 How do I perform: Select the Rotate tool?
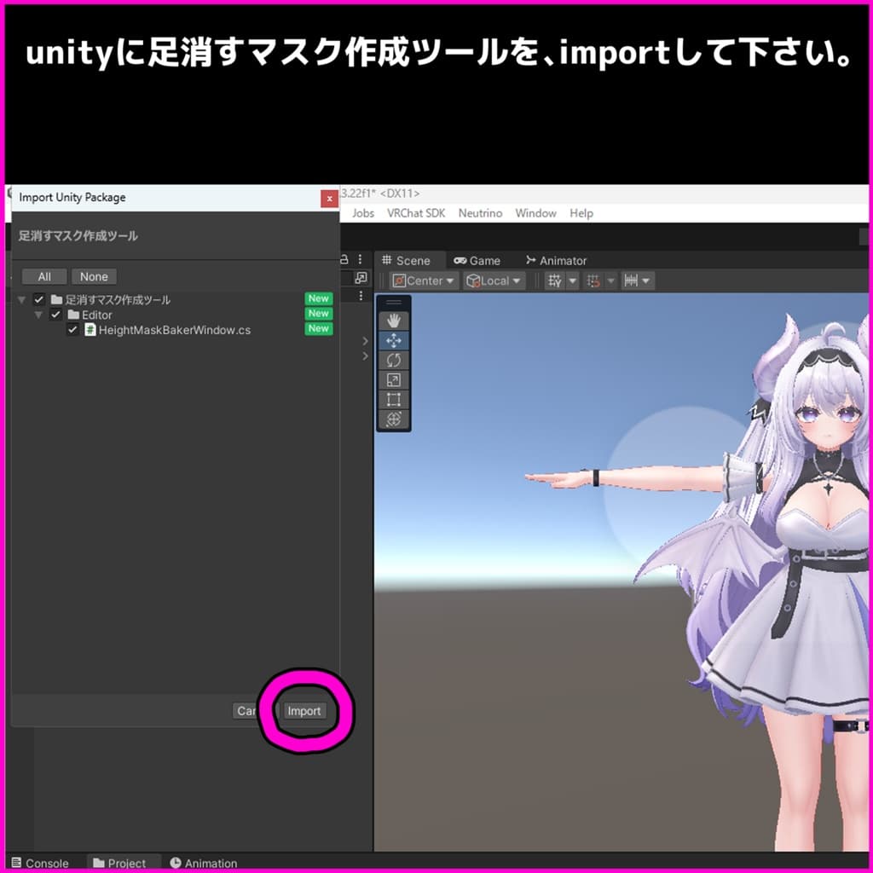393,360
